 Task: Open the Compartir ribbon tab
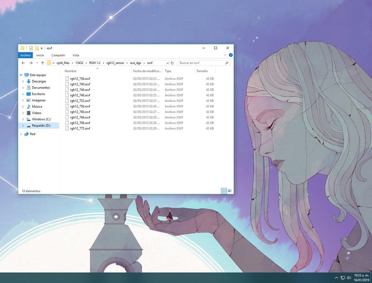(58, 55)
